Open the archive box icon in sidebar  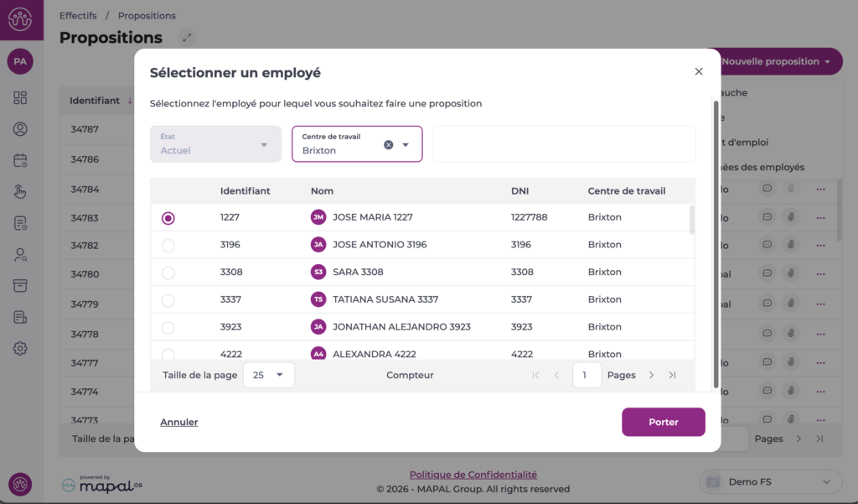pyautogui.click(x=20, y=286)
